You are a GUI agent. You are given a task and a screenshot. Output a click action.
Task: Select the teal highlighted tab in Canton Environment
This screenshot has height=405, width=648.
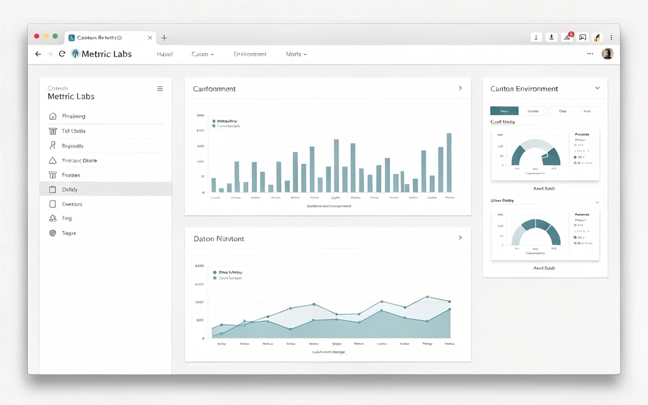pos(504,110)
